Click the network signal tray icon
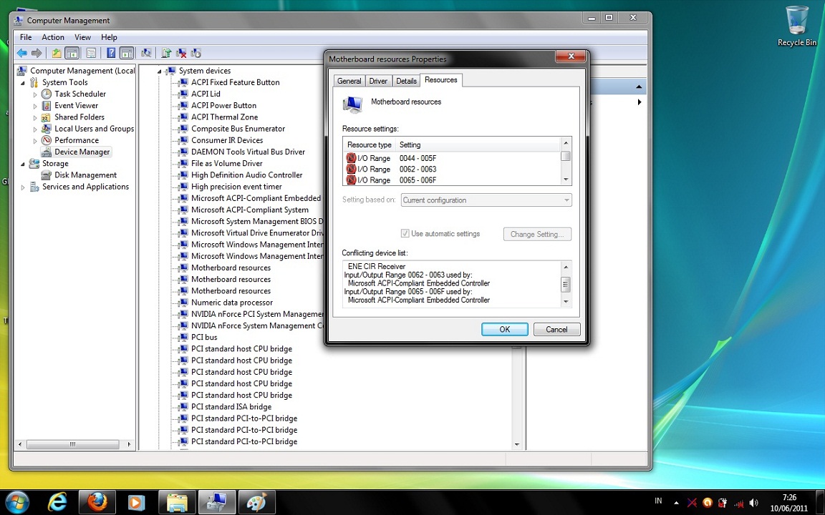 click(739, 503)
